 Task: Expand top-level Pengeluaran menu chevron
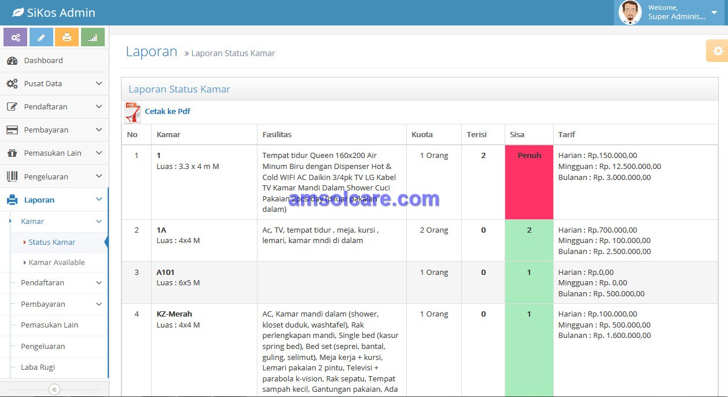pos(99,177)
